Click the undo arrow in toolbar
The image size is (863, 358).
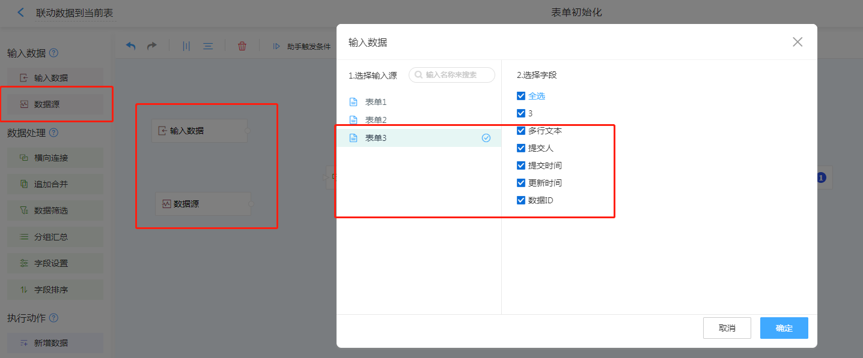tap(131, 46)
